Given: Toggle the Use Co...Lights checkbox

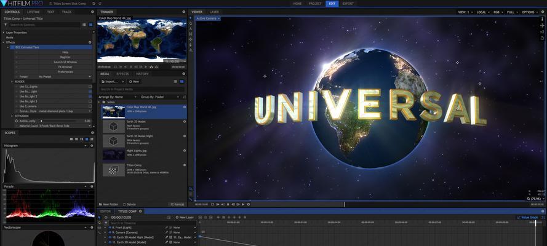Looking at the screenshot, I should [90, 87].
